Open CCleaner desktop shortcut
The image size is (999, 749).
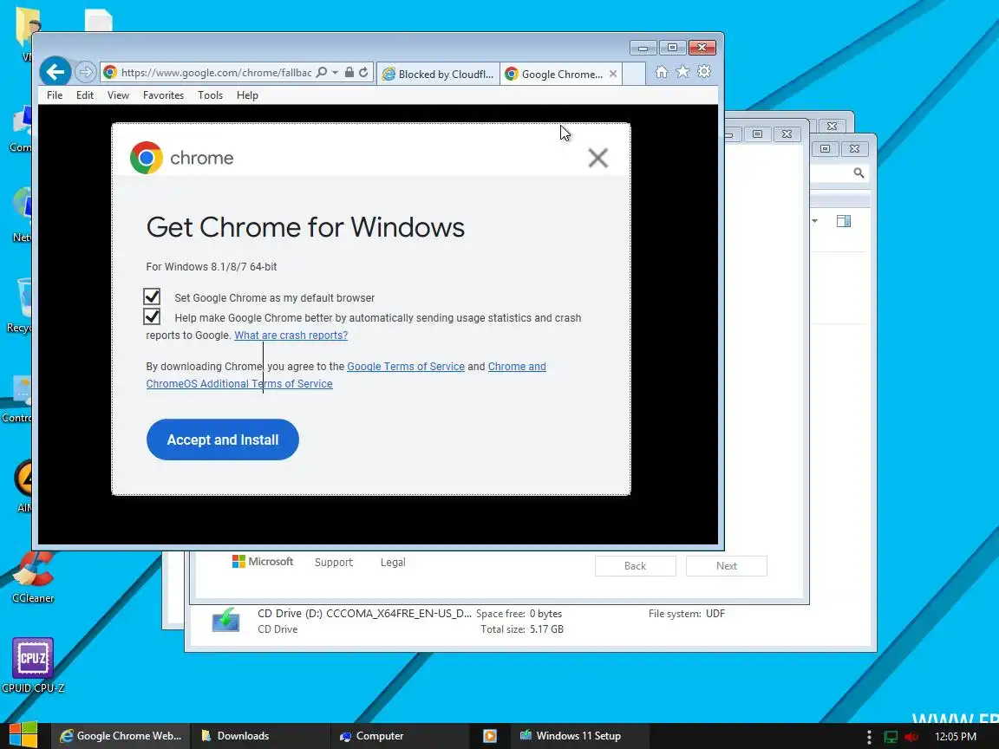click(x=32, y=576)
